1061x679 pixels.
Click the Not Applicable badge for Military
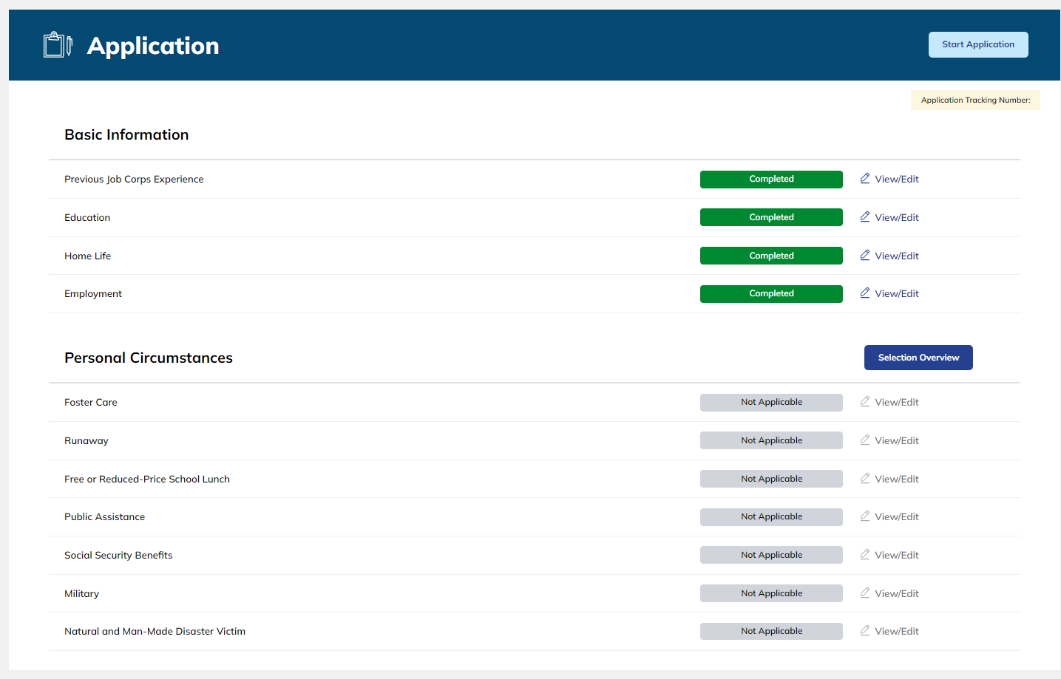click(770, 593)
